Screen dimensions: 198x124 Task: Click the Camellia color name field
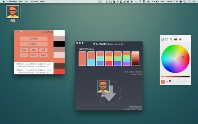tap(34, 39)
